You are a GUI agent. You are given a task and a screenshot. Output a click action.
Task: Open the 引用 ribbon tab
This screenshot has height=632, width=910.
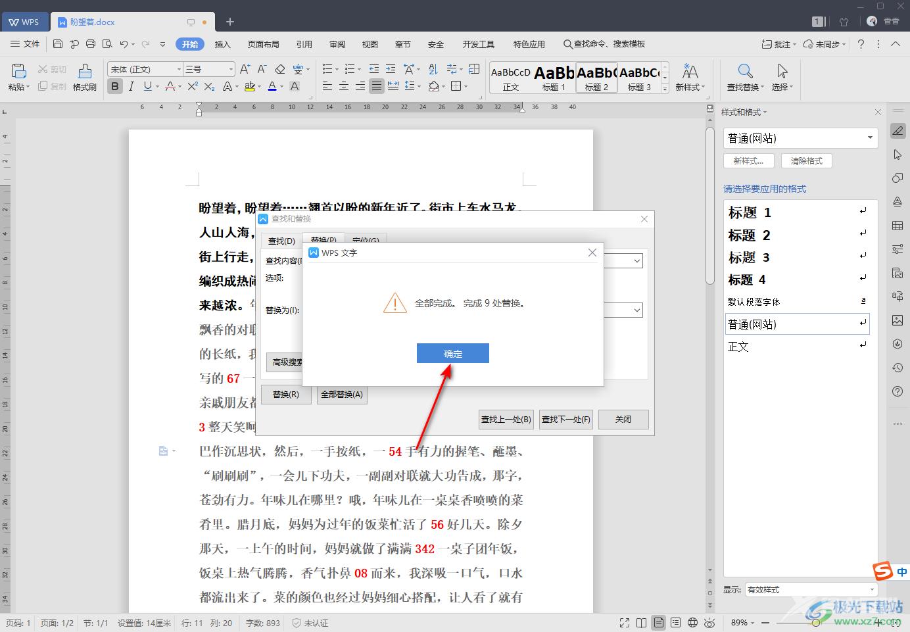click(x=304, y=44)
